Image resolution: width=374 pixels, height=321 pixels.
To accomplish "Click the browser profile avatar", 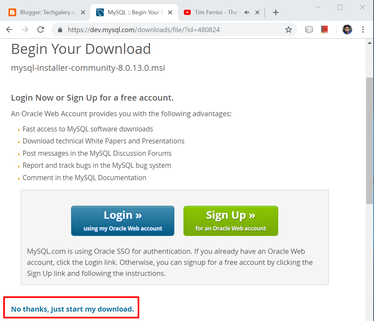I will coord(347,30).
